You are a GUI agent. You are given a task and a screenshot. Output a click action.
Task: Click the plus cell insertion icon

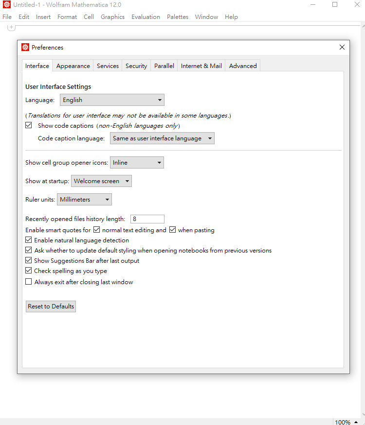tap(11, 27)
